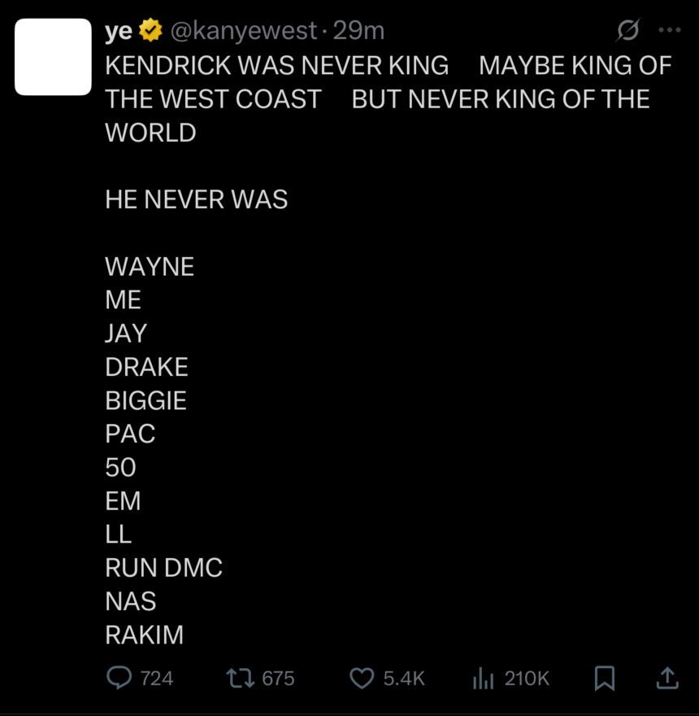The image size is (699, 716).
Task: Click the 724 replies count
Action: click(x=156, y=678)
